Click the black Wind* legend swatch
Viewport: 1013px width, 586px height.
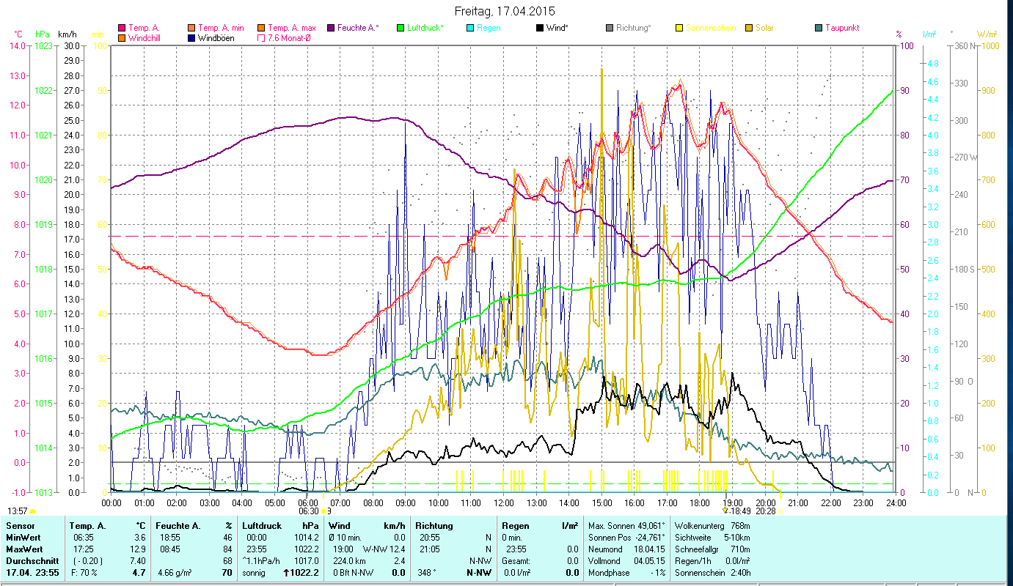[x=539, y=29]
